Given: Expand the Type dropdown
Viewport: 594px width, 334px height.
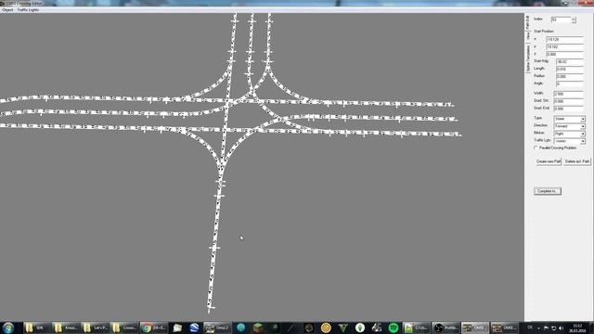Looking at the screenshot, I should click(x=583, y=119).
